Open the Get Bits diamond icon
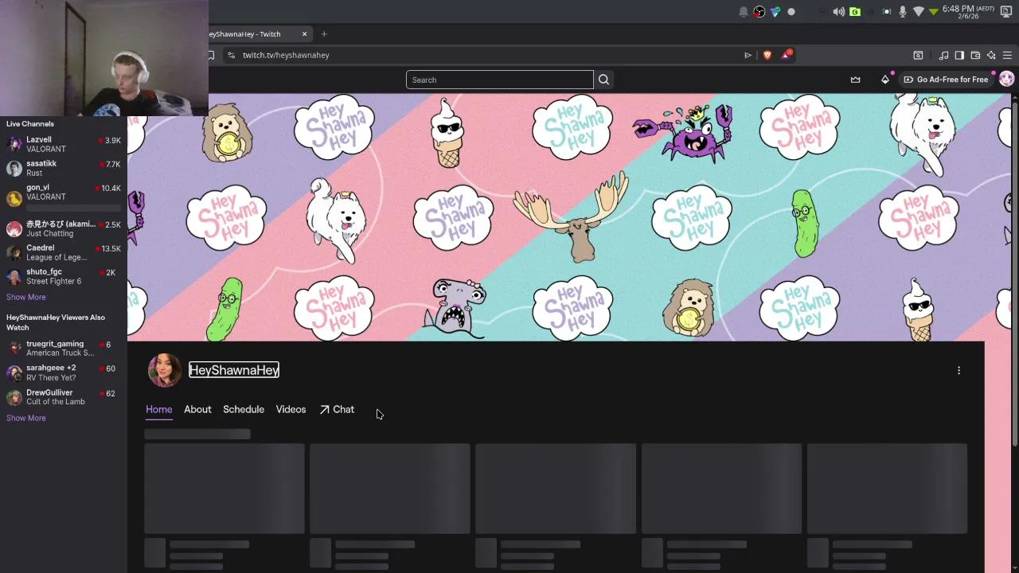The width and height of the screenshot is (1019, 573). click(884, 80)
